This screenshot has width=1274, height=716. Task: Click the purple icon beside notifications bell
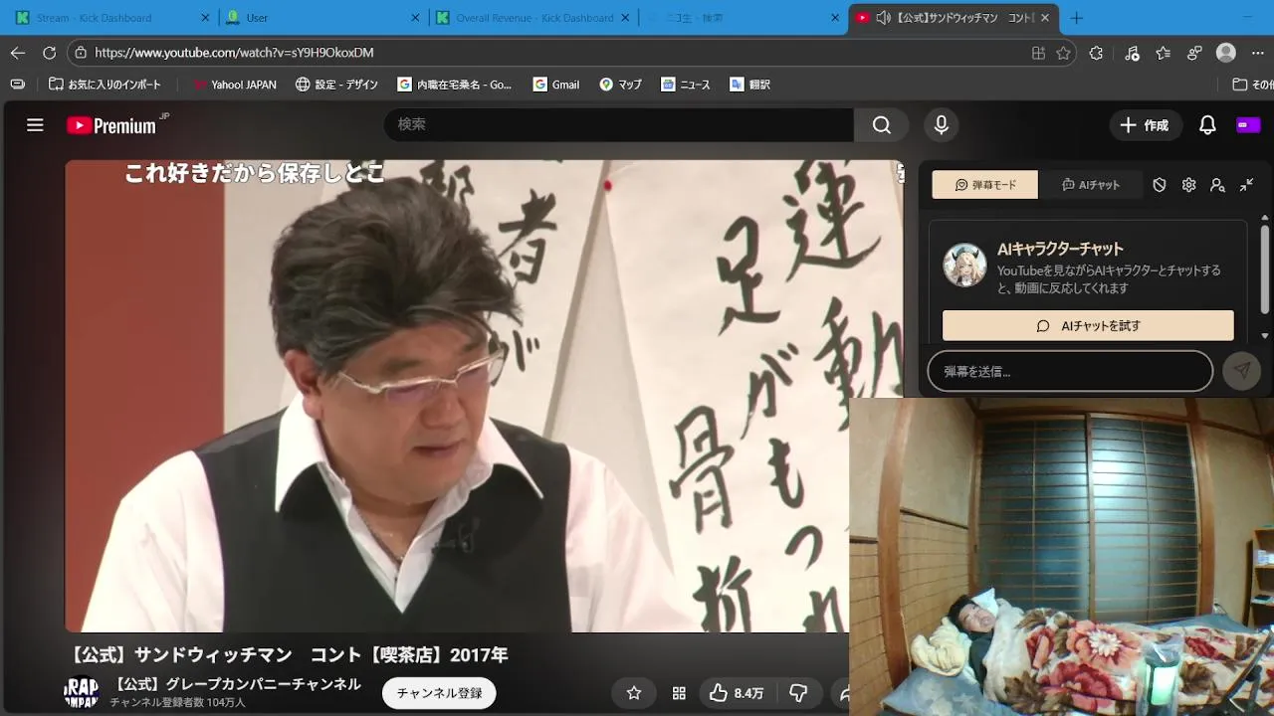[1247, 125]
